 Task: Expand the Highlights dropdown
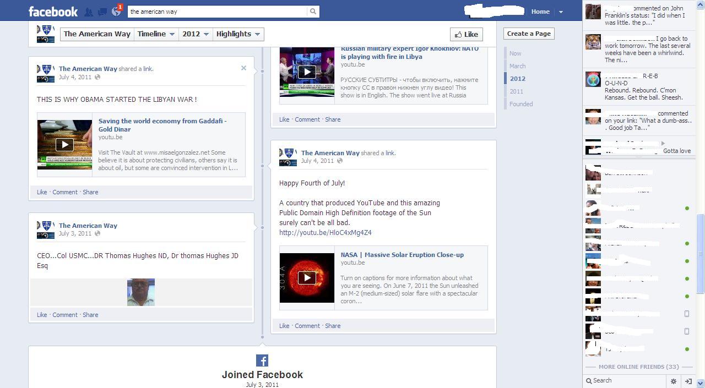(x=238, y=34)
